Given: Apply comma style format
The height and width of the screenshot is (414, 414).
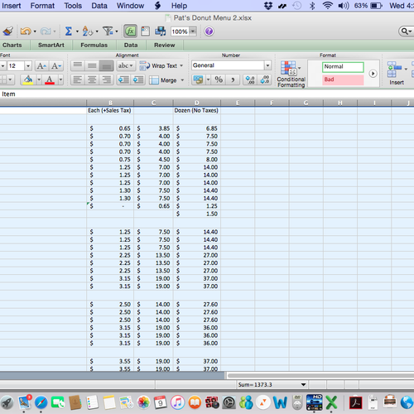Looking at the screenshot, I should (233, 80).
